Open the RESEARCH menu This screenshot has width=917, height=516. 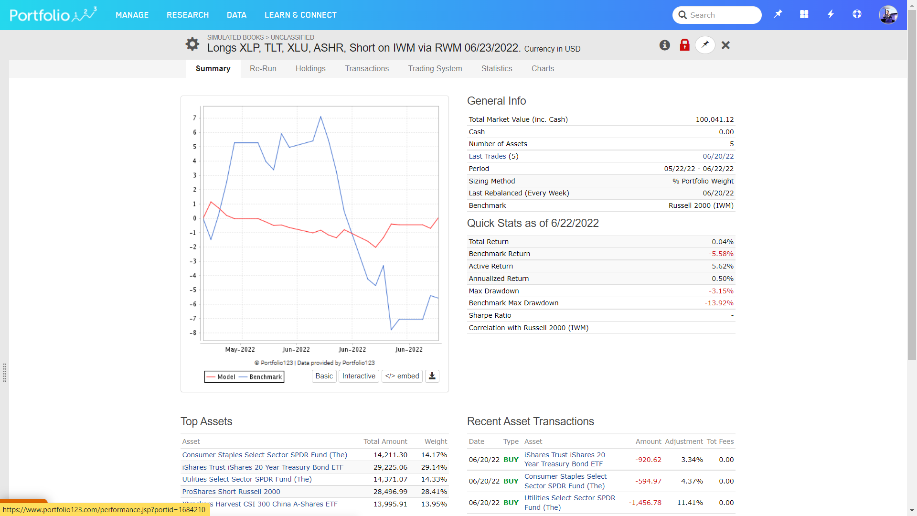pos(188,15)
